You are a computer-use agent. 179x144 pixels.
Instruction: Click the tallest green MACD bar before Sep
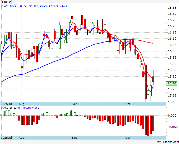point(72,113)
